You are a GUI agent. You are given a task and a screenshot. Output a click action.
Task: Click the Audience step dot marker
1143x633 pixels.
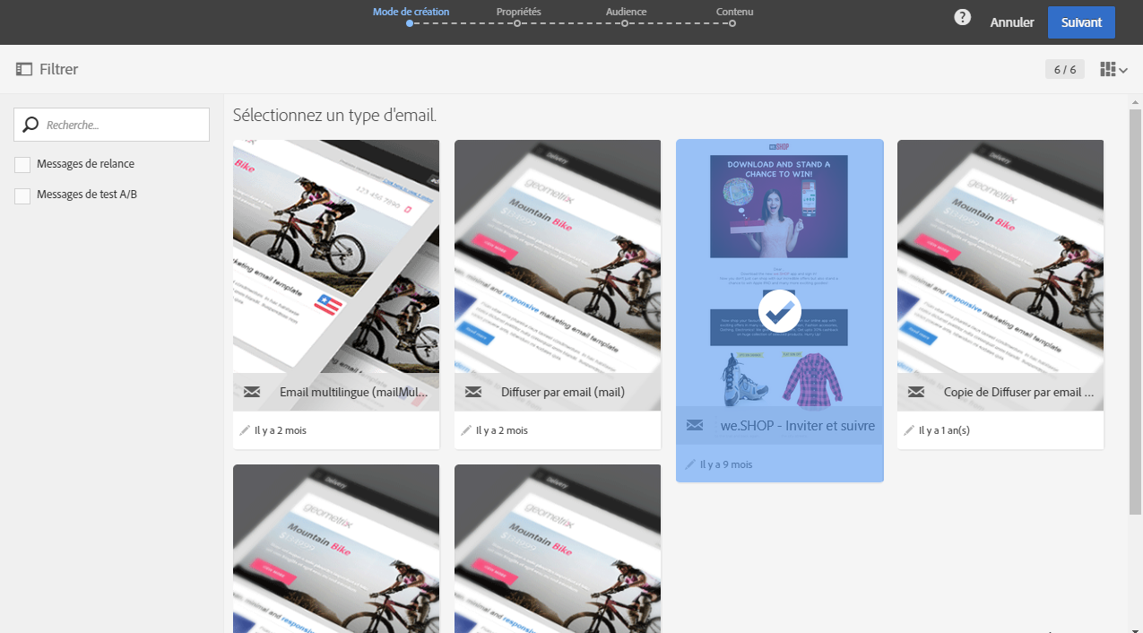point(625,23)
